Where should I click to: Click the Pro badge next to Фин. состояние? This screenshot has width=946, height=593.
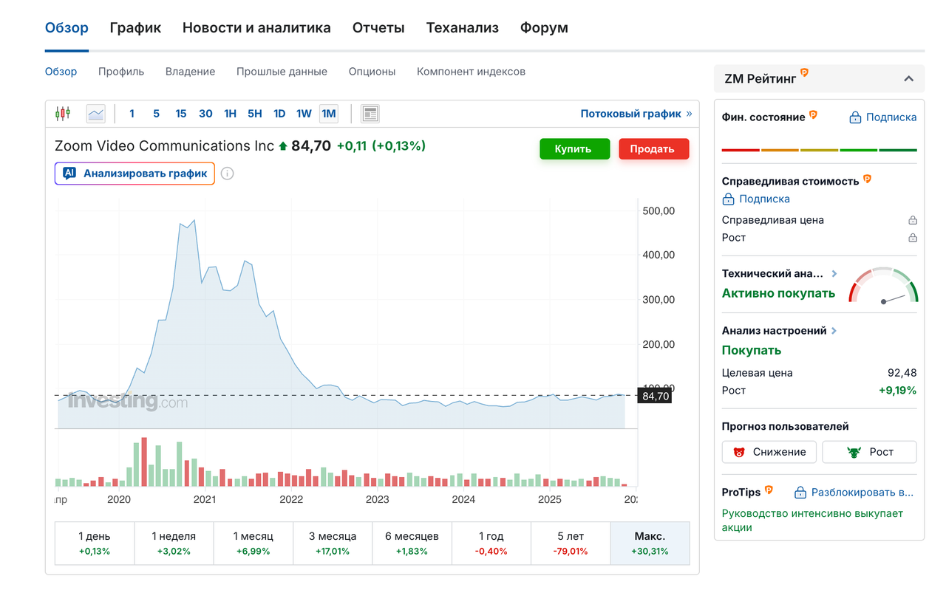click(x=813, y=114)
